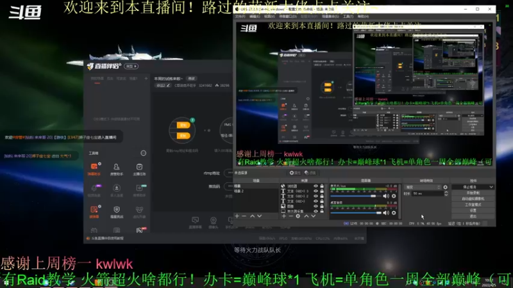
Task: Open 视图(V) menu in OBS
Action: (269, 17)
